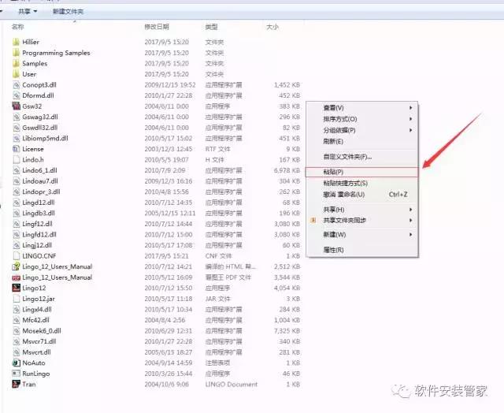Image resolution: width=504 pixels, height=413 pixels.
Task: Click the RunLingo application icon
Action: 16,374
